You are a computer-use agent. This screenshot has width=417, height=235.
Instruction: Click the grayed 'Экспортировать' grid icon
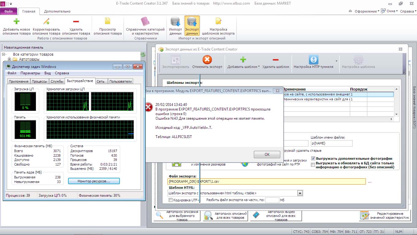(x=176, y=59)
